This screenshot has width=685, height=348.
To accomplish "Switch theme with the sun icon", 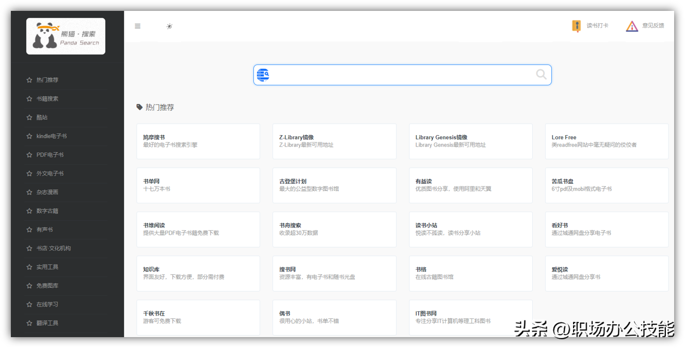I will pyautogui.click(x=169, y=26).
